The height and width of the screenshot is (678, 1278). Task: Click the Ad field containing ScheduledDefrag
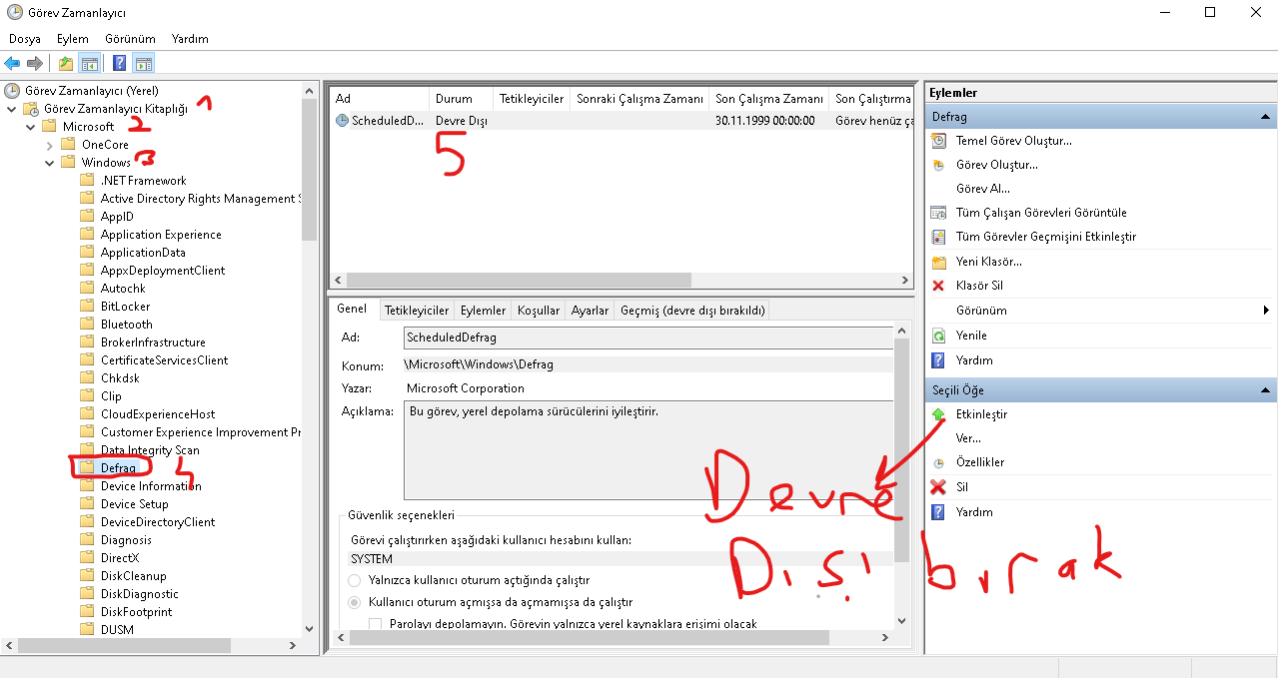[647, 338]
